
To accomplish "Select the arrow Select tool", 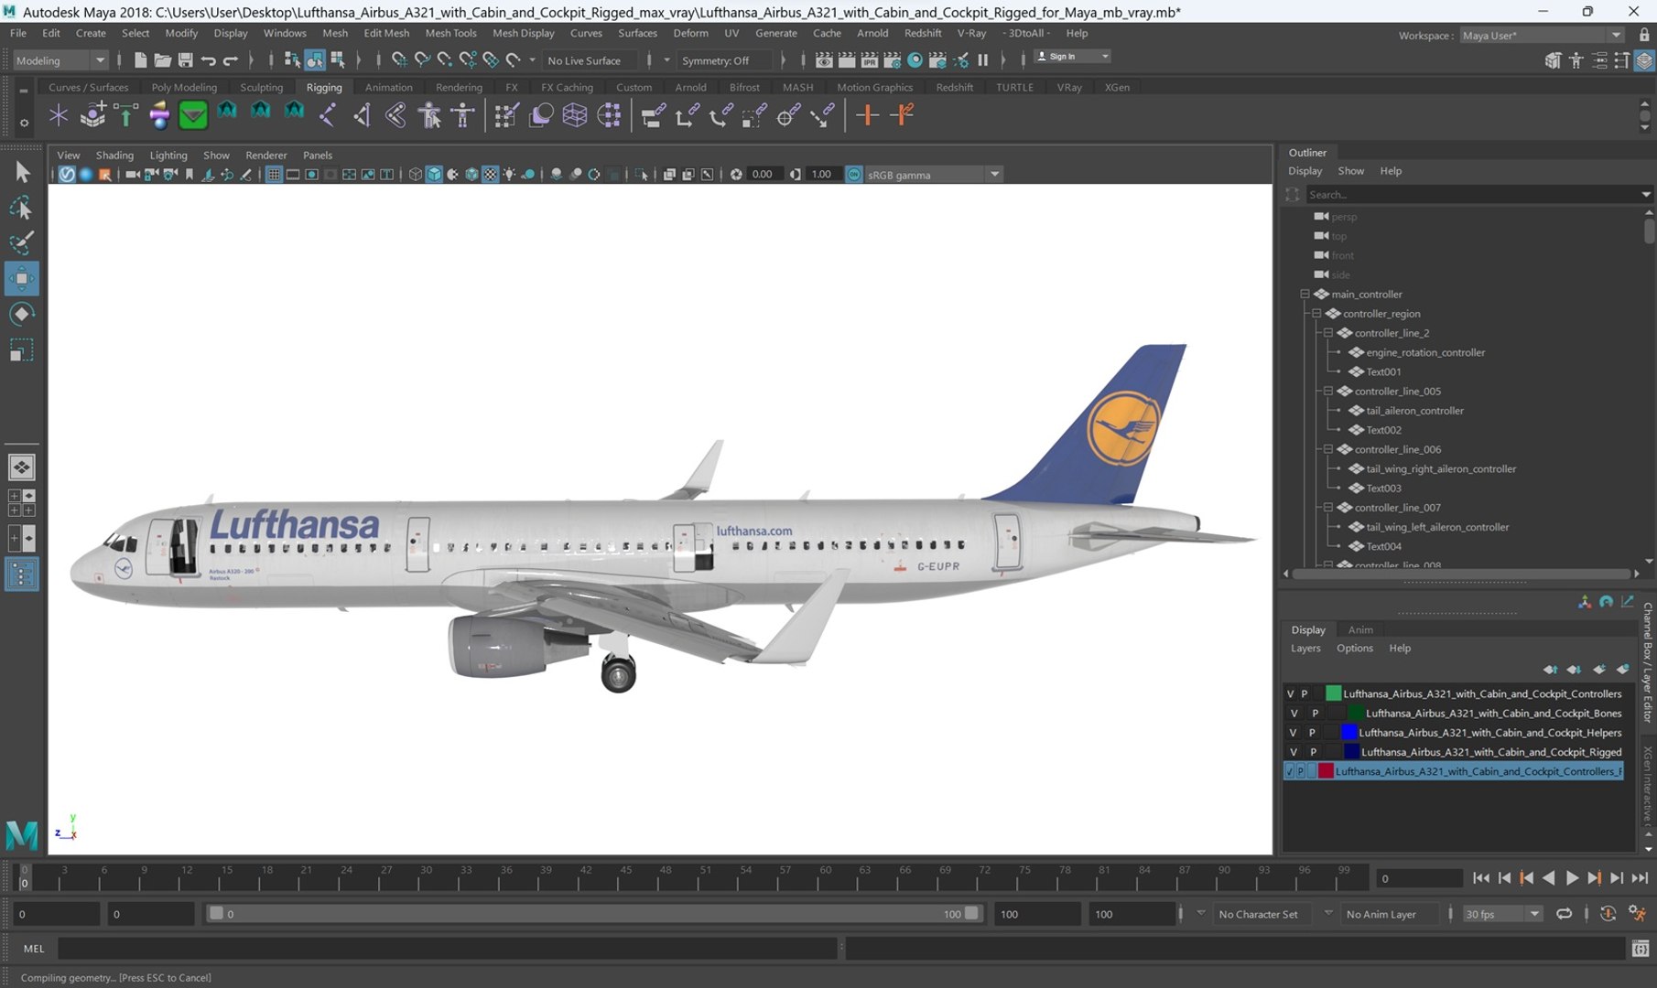I will tap(22, 171).
